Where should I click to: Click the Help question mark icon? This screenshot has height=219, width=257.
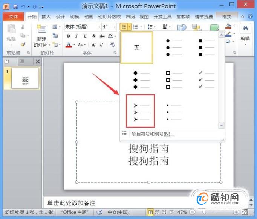(250, 16)
